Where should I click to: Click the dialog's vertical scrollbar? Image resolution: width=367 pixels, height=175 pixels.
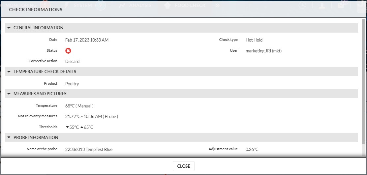point(363,82)
